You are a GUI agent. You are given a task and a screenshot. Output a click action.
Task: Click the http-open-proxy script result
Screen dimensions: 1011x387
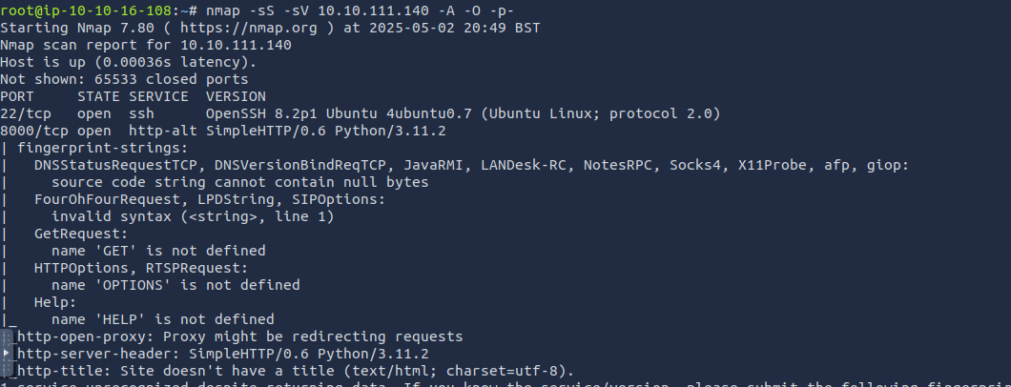click(239, 336)
